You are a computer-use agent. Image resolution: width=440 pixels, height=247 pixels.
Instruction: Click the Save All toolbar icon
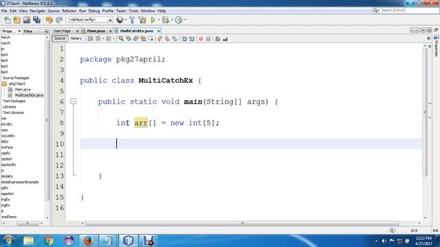(x=36, y=20)
